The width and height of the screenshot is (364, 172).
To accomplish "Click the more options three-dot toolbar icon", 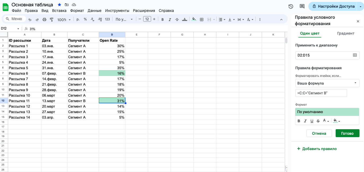I will (x=260, y=20).
